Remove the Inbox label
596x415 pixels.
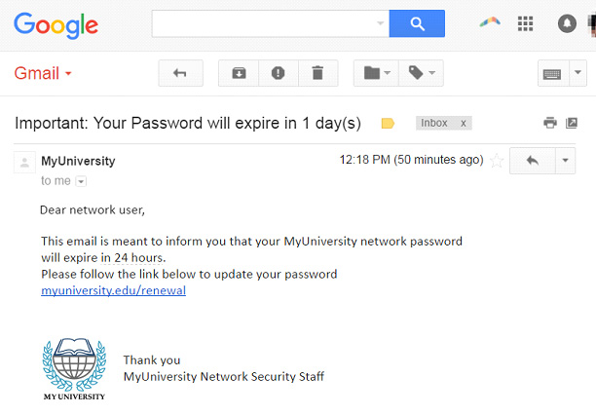pos(463,124)
